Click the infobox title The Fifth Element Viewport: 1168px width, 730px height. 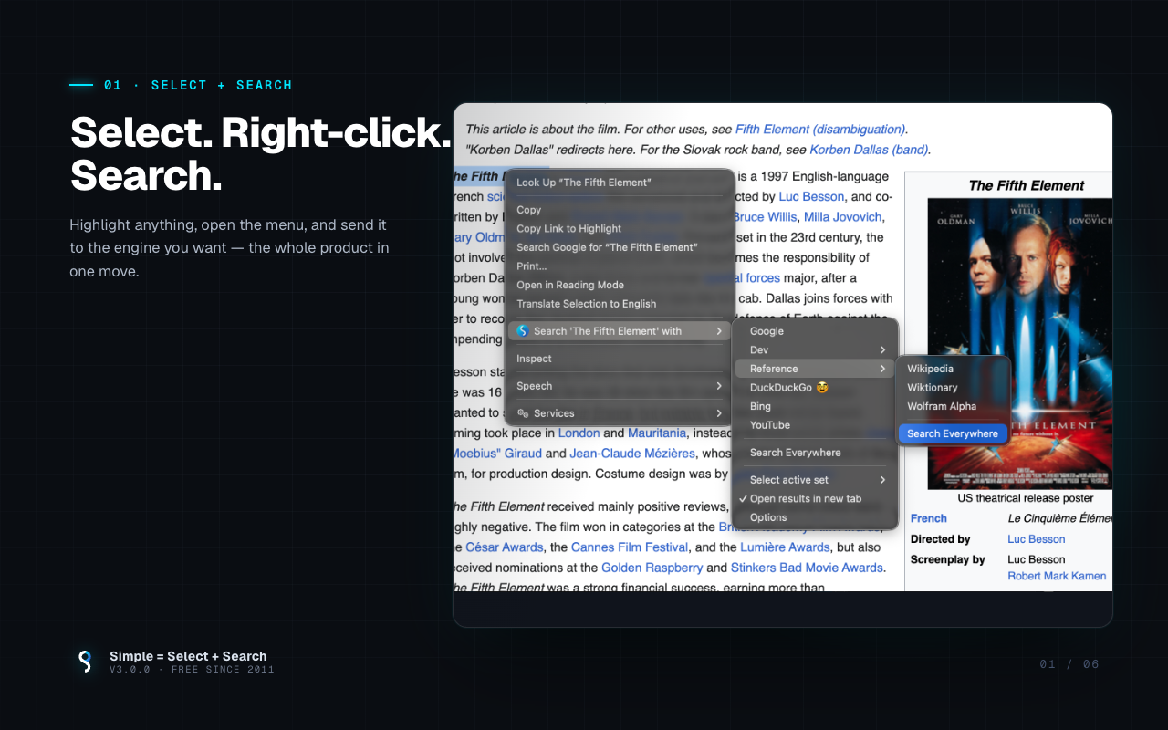click(x=1027, y=185)
